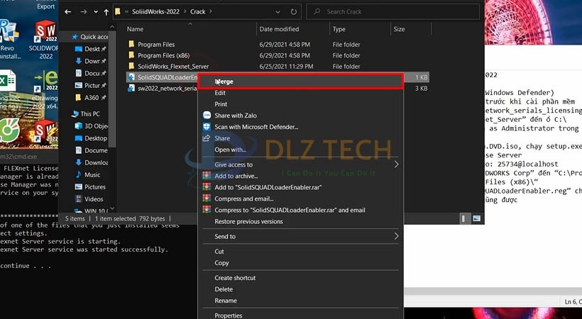
Task: Click the WinRAR Add to archive icon
Action: point(207,176)
